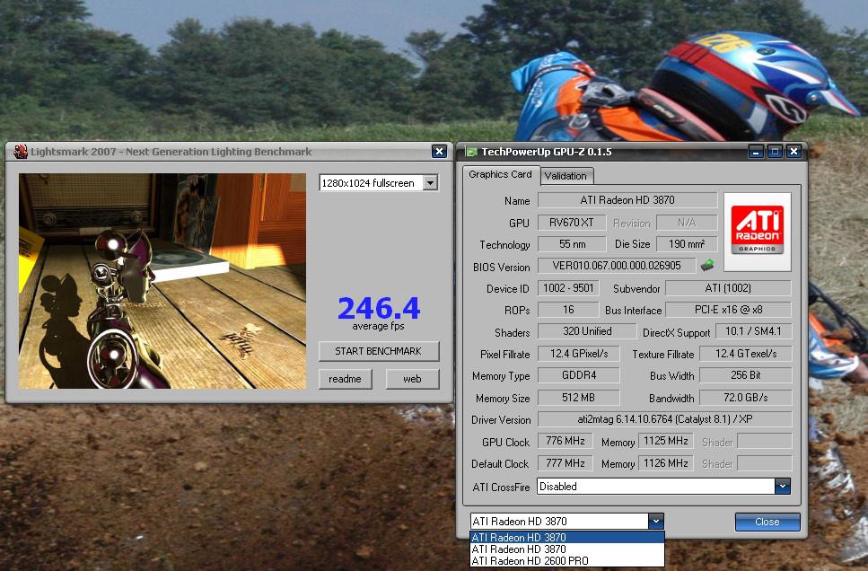Click the BIOS Version VER010.067.000.000.026905 field
Viewport: 868px width, 571px height.
point(617,266)
